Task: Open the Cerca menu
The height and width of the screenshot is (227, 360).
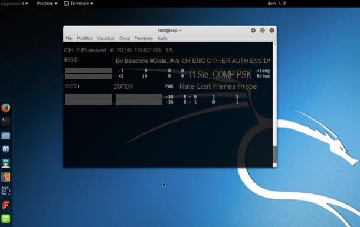Action: click(x=125, y=38)
